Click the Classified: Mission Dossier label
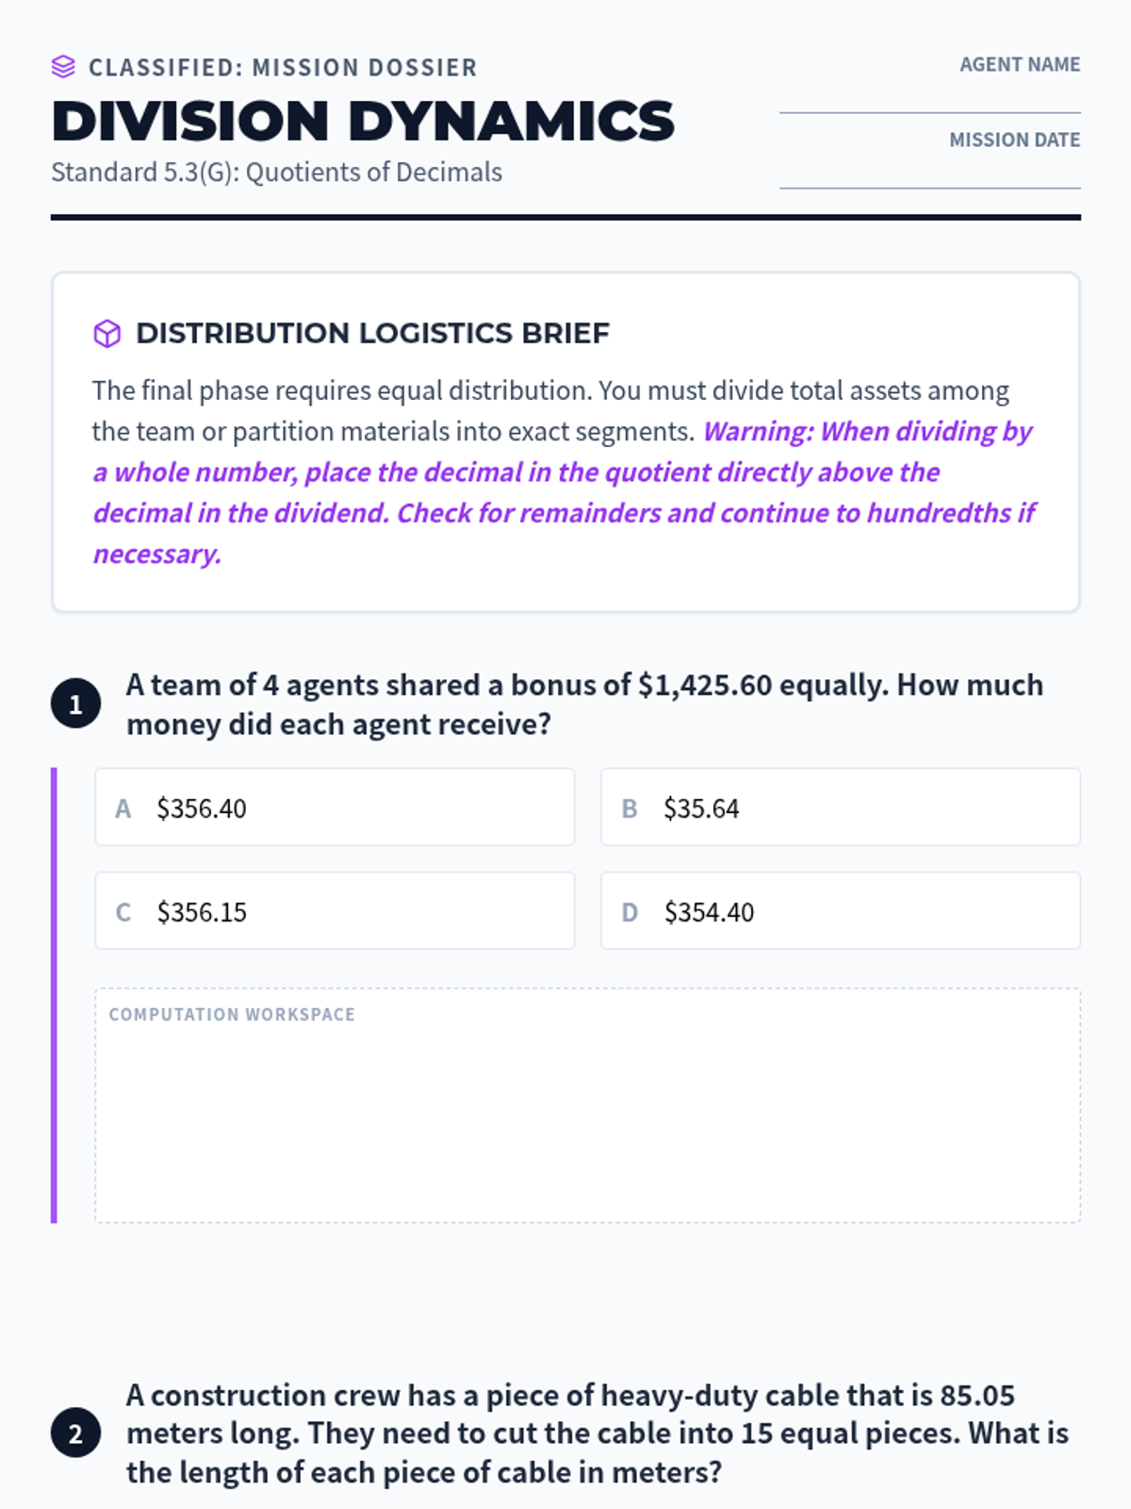 (x=283, y=68)
